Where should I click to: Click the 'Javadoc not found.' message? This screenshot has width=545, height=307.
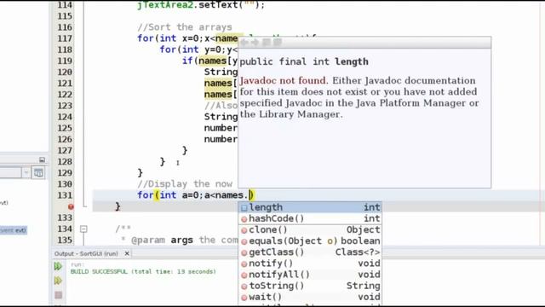click(284, 81)
